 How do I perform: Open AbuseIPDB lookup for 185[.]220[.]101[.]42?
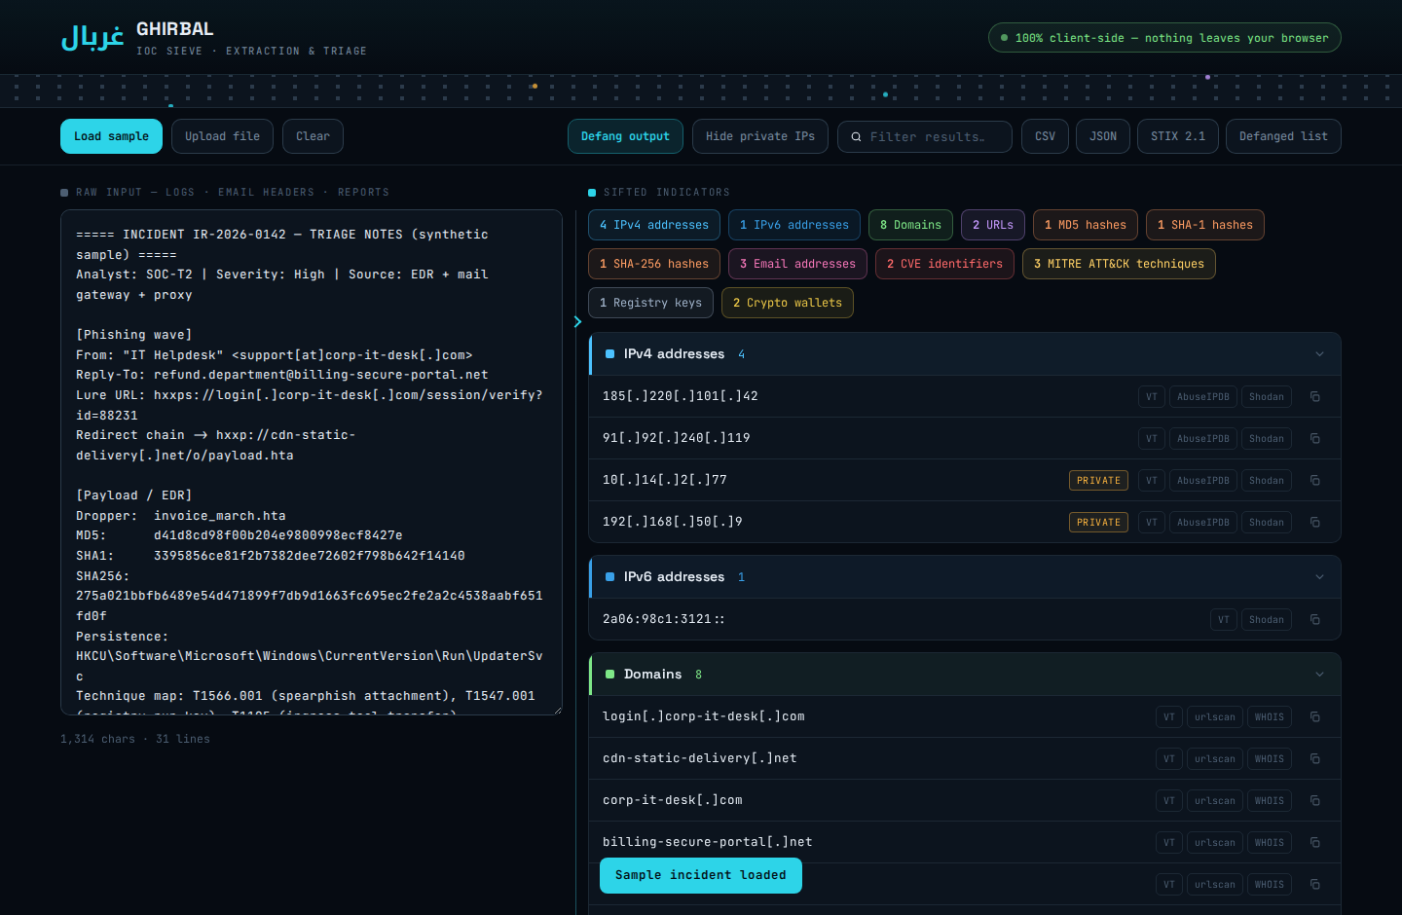point(1202,396)
